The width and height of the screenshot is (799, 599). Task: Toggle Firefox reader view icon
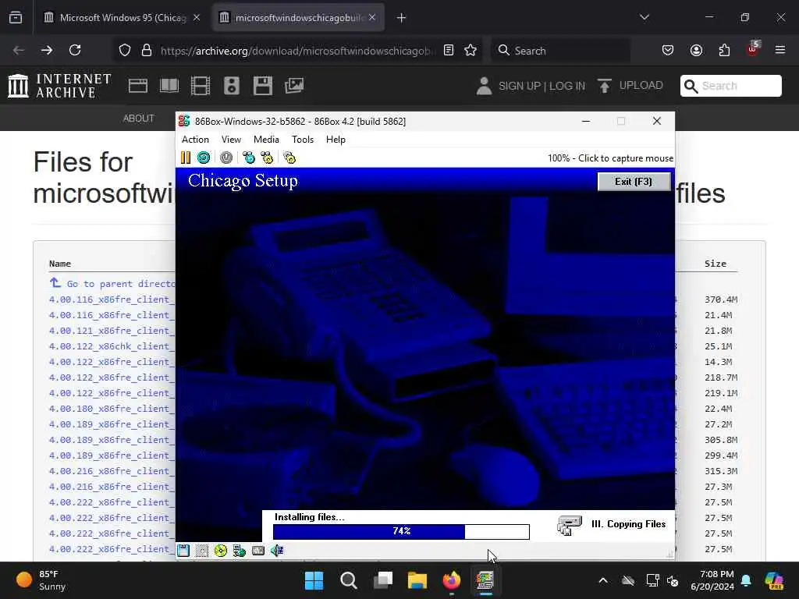tap(449, 50)
